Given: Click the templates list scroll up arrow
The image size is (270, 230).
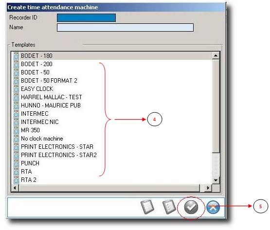Looking at the screenshot, I should click(x=216, y=55).
